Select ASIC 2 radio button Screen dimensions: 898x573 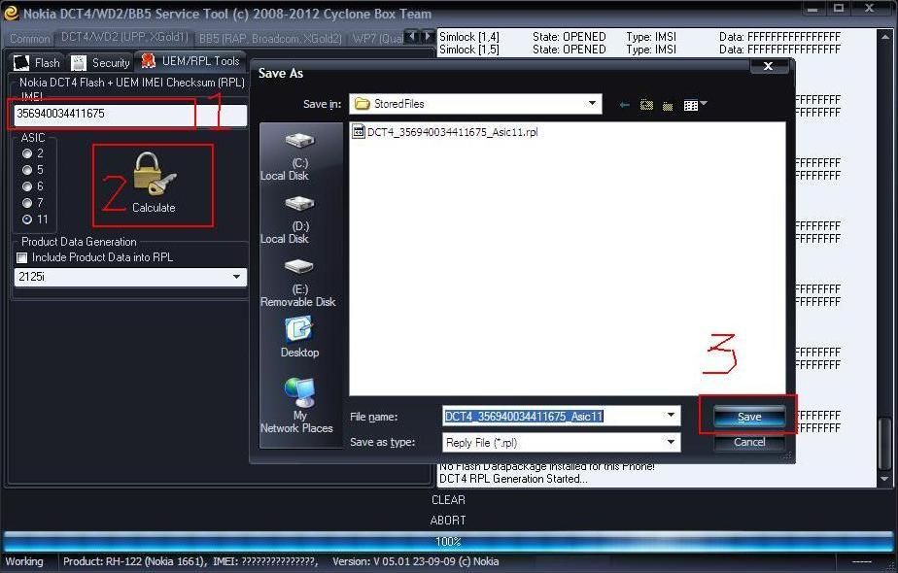pyautogui.click(x=27, y=153)
